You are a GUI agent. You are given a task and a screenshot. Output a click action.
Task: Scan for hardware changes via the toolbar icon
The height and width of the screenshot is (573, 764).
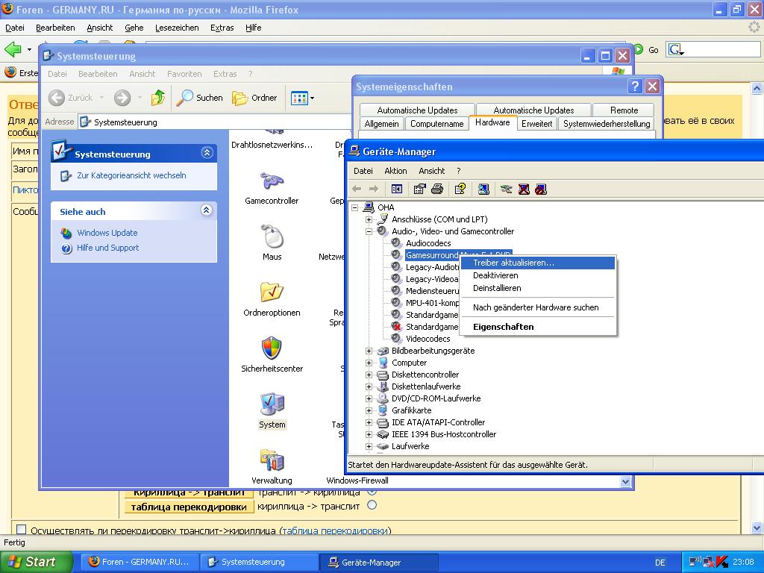point(483,189)
